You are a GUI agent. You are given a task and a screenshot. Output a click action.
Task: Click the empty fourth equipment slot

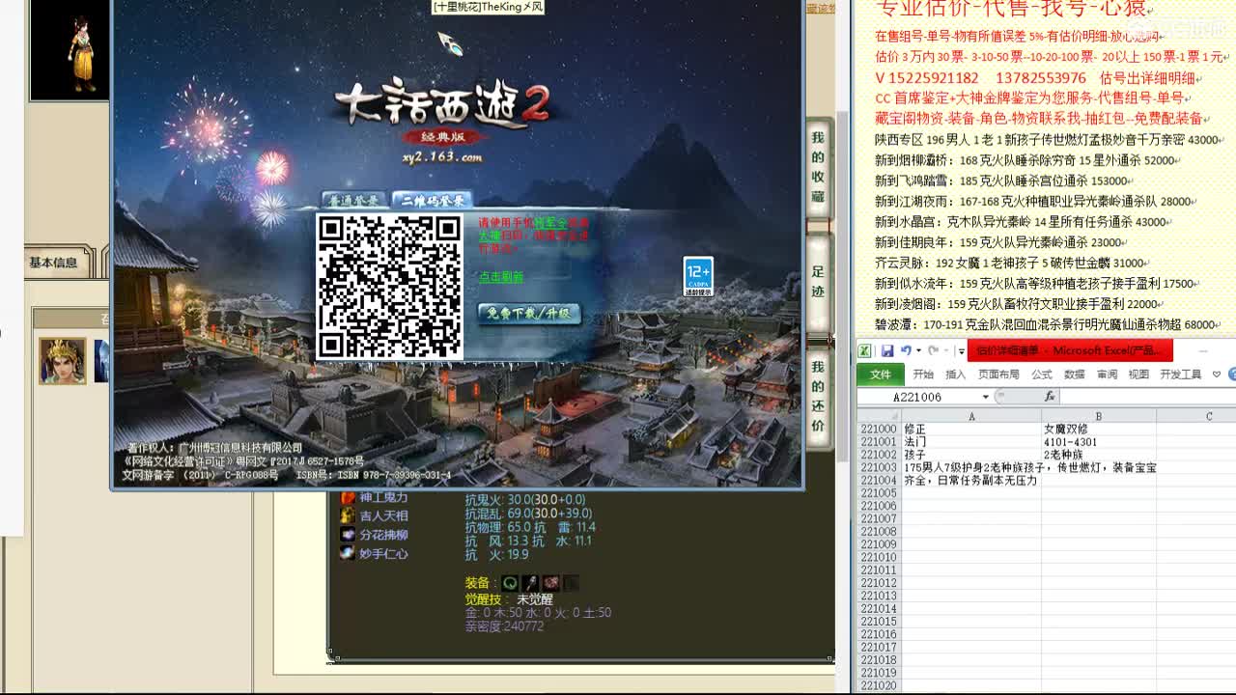(571, 583)
